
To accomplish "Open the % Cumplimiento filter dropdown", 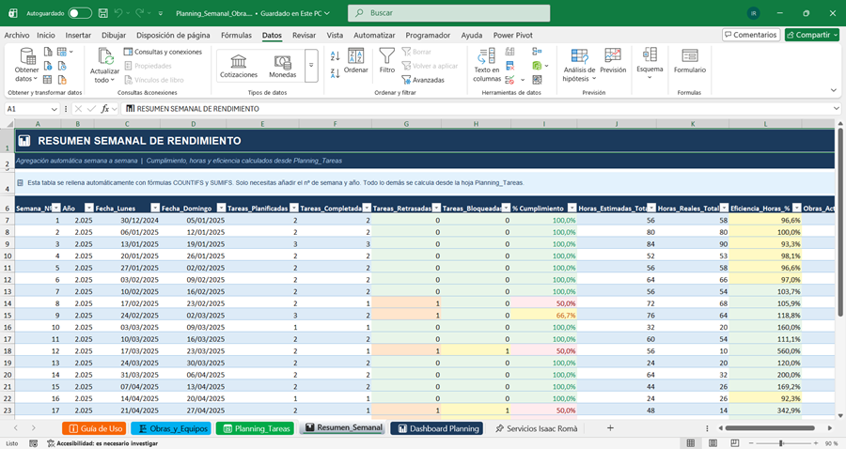I will click(572, 208).
